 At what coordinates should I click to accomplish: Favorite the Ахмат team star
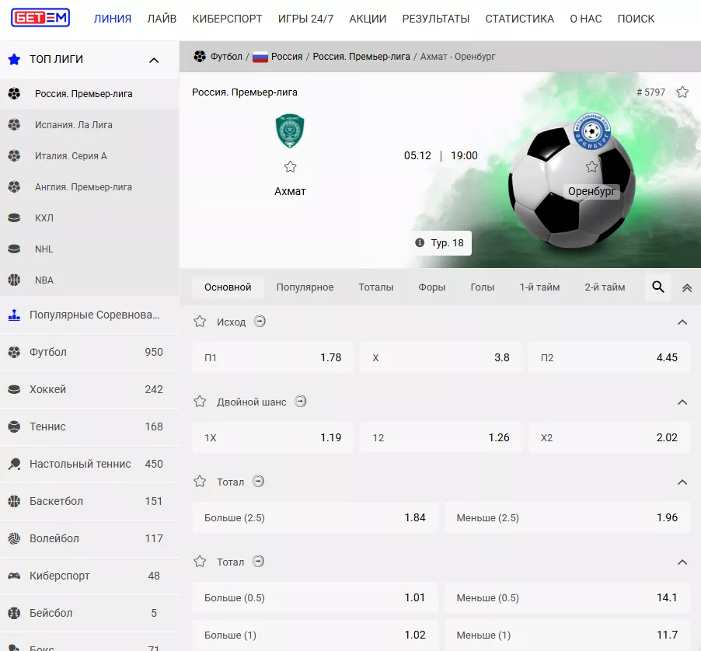[x=290, y=167]
